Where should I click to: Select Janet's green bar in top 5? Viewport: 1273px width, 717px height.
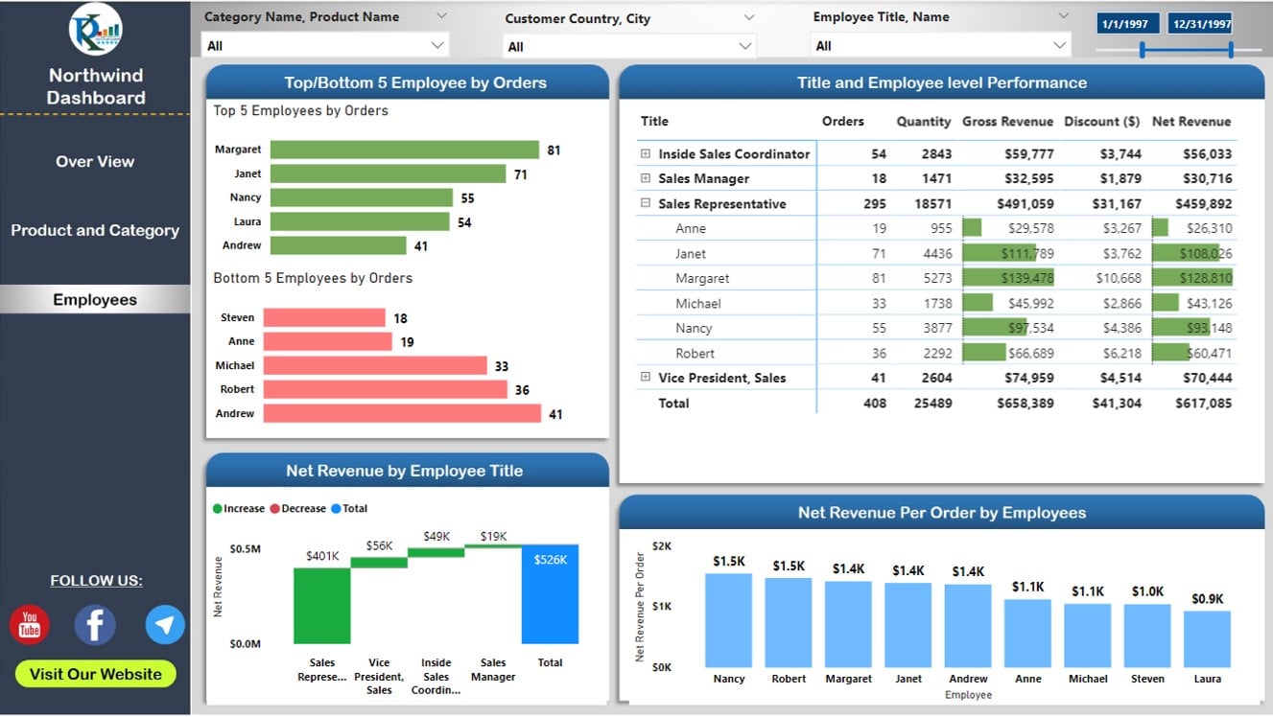tap(388, 173)
